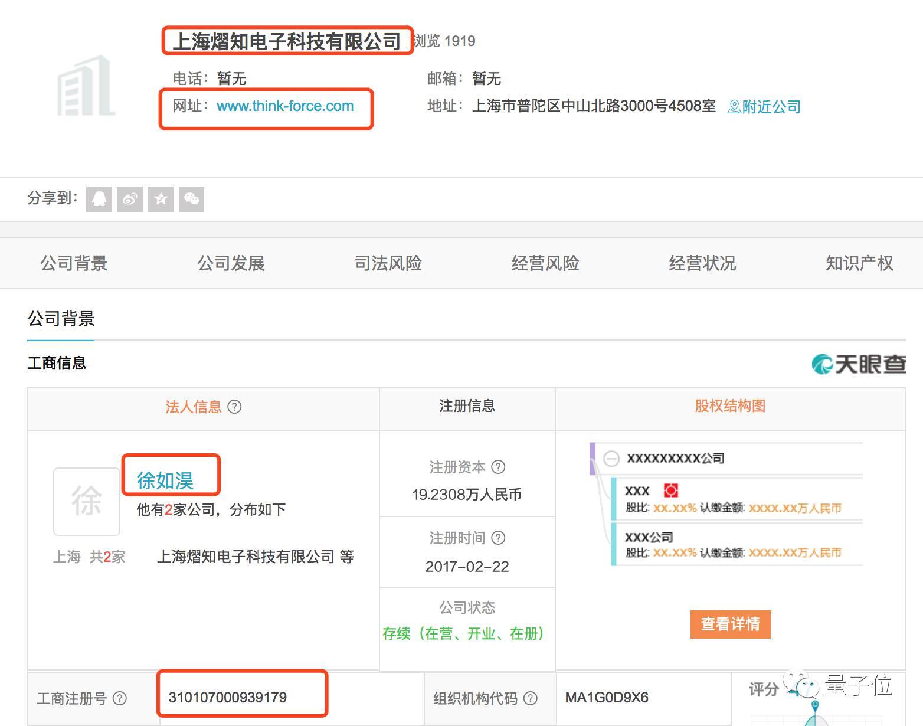The width and height of the screenshot is (923, 726).
Task: Click help icon next to 法人信息
Action: (x=234, y=407)
